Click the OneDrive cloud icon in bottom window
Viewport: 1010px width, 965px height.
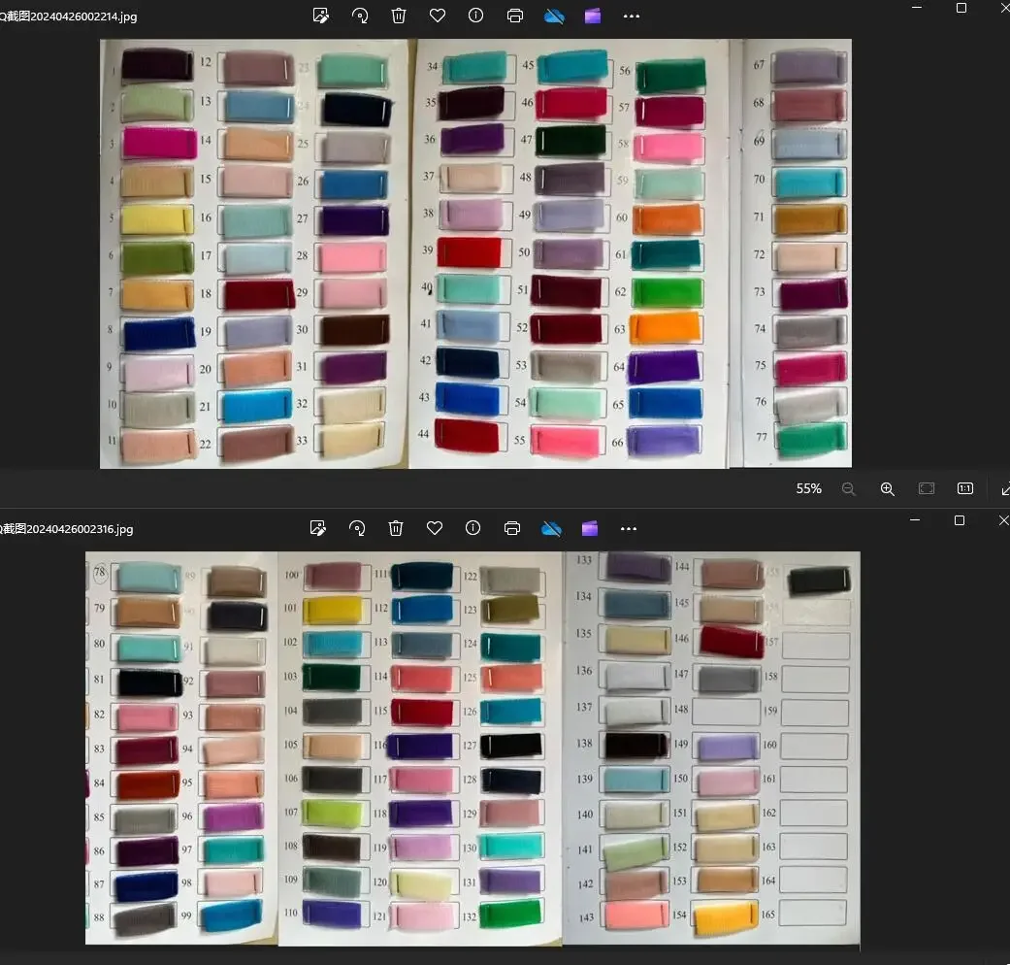(551, 528)
